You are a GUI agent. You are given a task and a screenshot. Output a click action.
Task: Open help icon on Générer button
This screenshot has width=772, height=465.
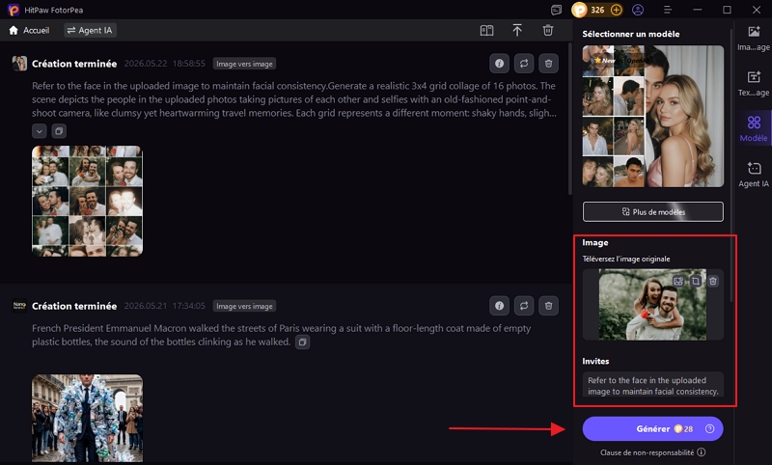click(x=709, y=428)
